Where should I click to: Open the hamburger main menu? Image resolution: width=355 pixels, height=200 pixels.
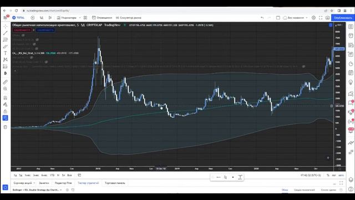click(x=5, y=18)
